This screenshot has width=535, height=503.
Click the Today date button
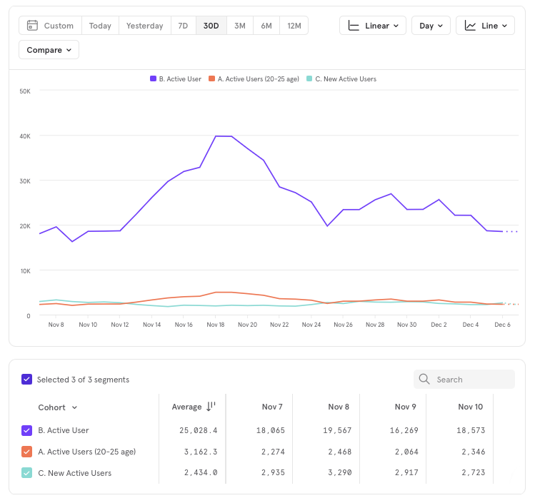coord(100,26)
